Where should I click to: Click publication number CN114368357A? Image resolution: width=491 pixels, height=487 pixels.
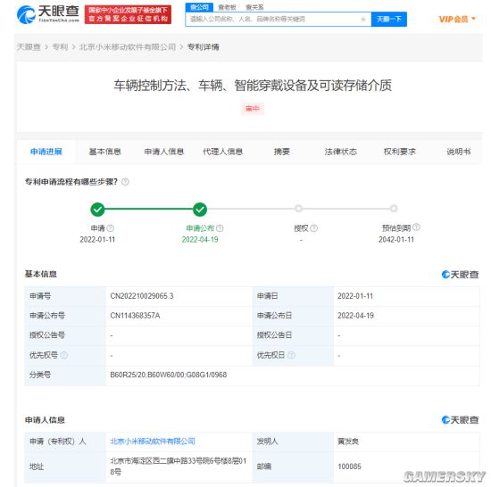(135, 316)
